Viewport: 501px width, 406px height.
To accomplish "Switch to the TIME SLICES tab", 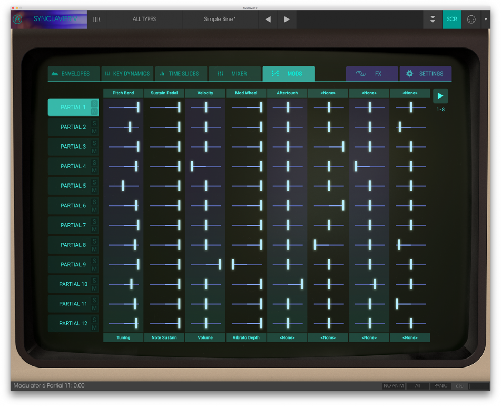I will [x=181, y=74].
